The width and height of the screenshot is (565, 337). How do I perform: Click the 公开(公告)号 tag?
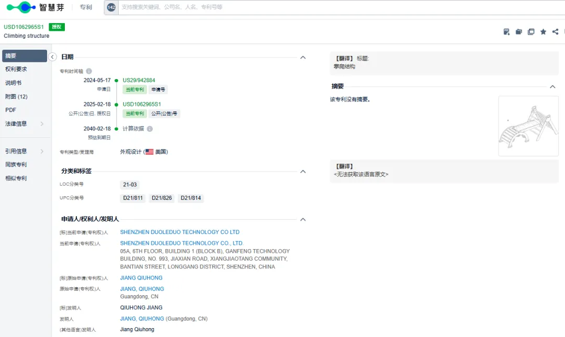164,114
